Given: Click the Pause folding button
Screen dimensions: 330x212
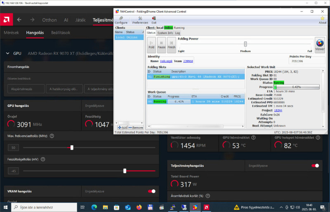Looking at the screenshot, I should (161, 45).
